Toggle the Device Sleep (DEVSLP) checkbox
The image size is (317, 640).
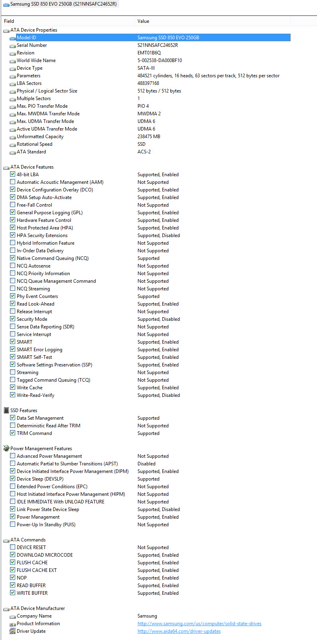click(13, 479)
